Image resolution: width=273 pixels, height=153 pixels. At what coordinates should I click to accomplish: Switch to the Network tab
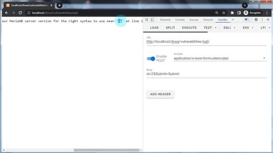pyautogui.click(x=208, y=20)
